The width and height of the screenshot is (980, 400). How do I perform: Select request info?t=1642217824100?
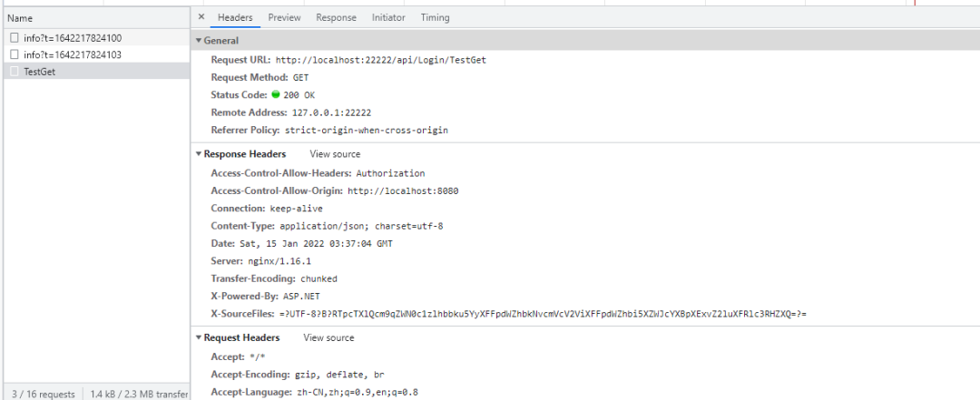[96, 37]
